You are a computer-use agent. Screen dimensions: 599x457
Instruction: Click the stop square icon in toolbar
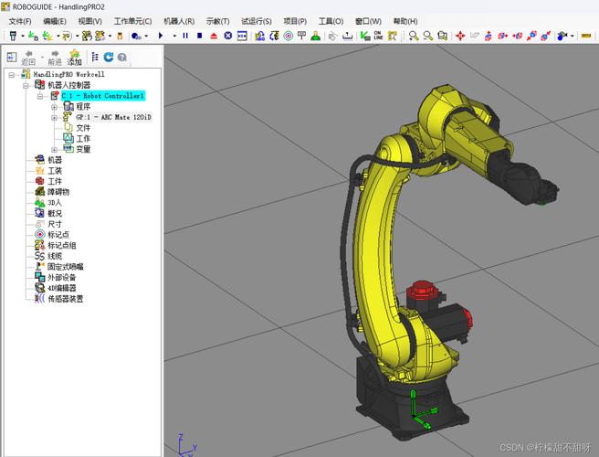(200, 36)
